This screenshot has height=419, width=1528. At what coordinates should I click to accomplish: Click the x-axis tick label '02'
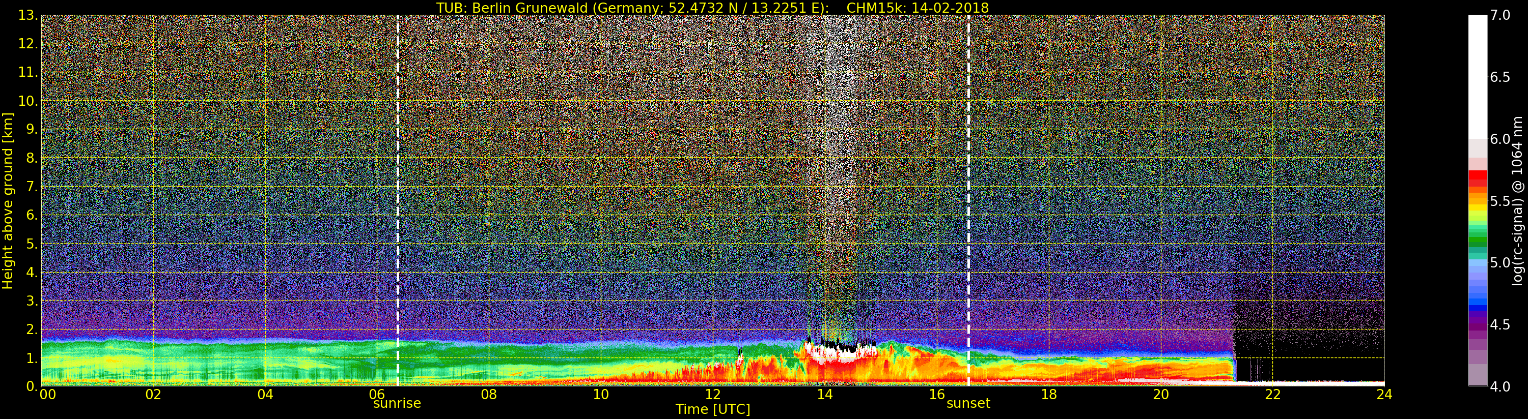[153, 395]
